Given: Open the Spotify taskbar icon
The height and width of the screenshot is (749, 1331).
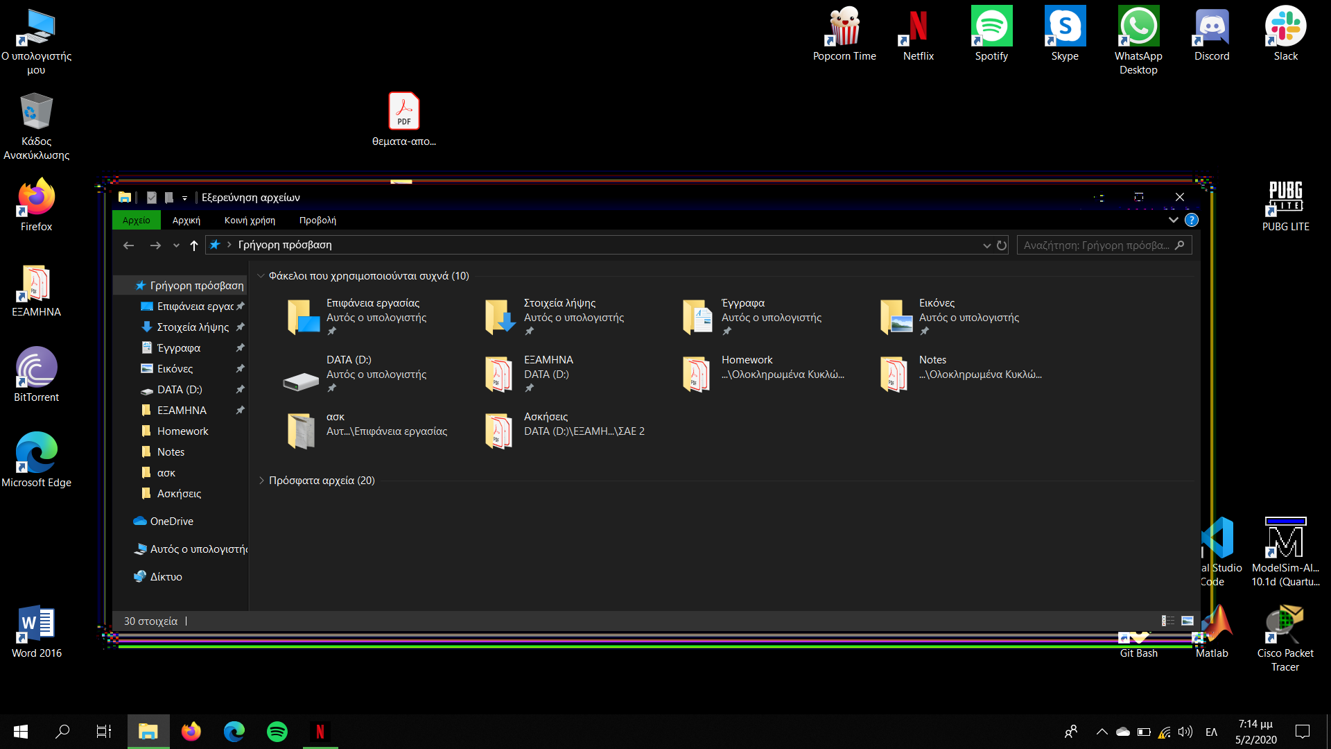Looking at the screenshot, I should click(277, 732).
